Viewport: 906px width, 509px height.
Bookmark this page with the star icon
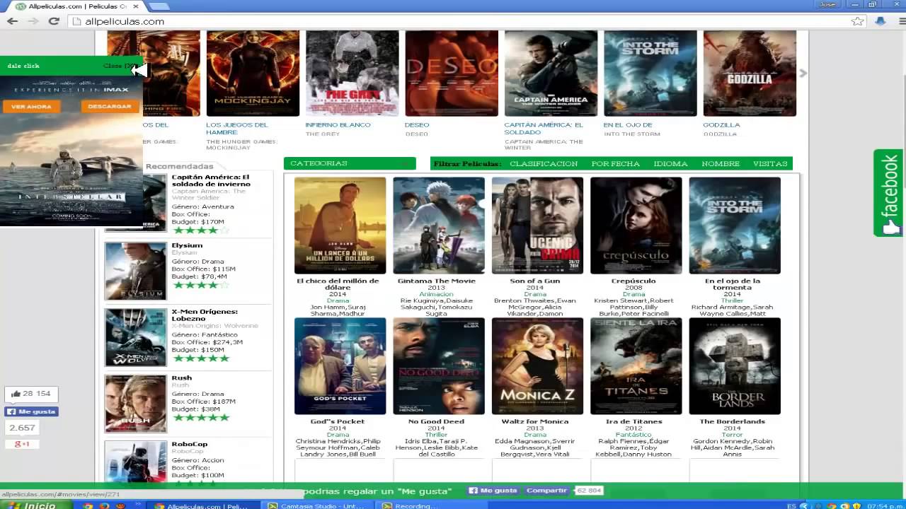tap(857, 21)
